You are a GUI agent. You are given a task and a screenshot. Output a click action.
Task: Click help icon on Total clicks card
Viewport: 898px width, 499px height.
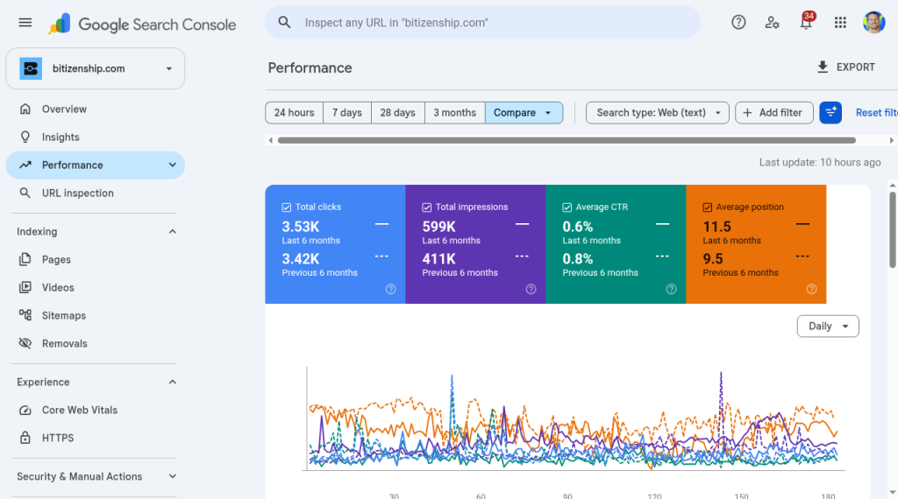coord(390,289)
